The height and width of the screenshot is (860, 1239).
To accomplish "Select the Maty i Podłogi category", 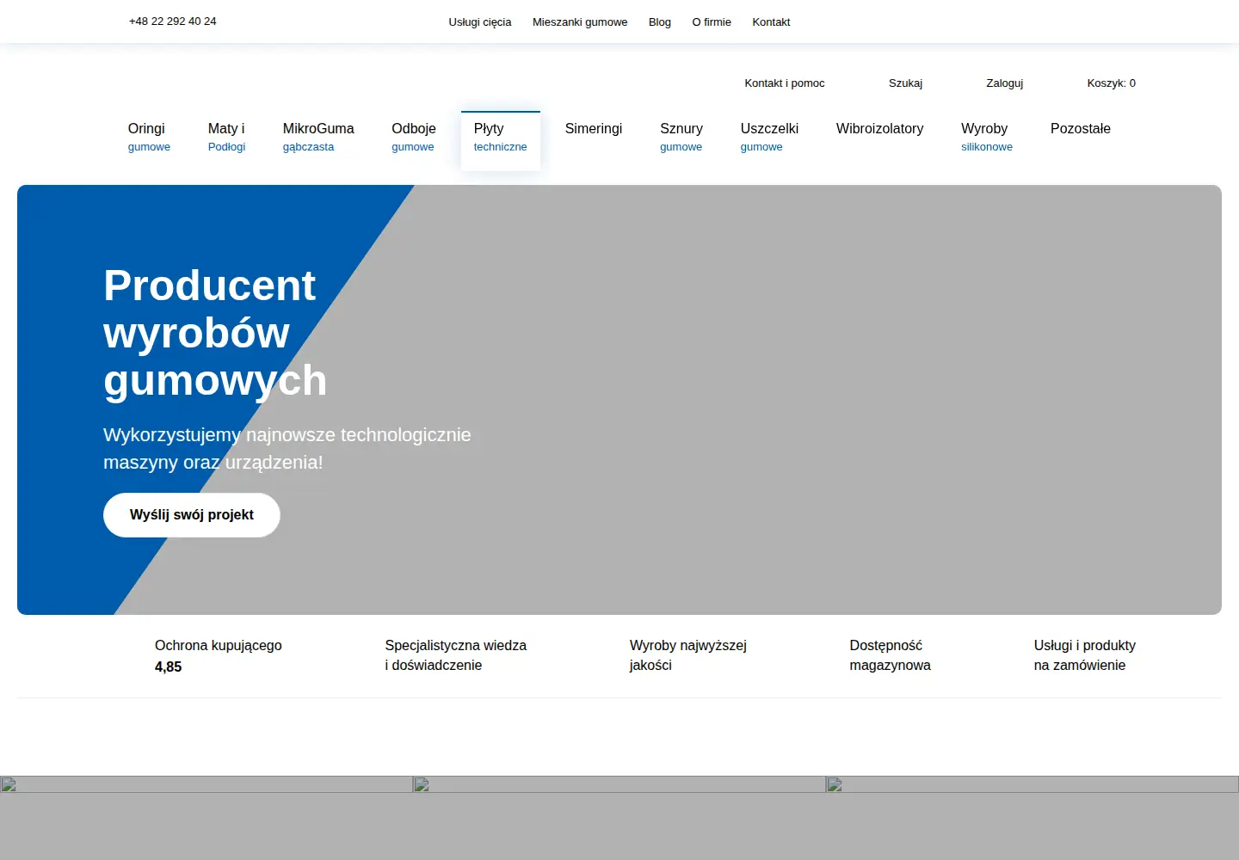I will coord(226,137).
